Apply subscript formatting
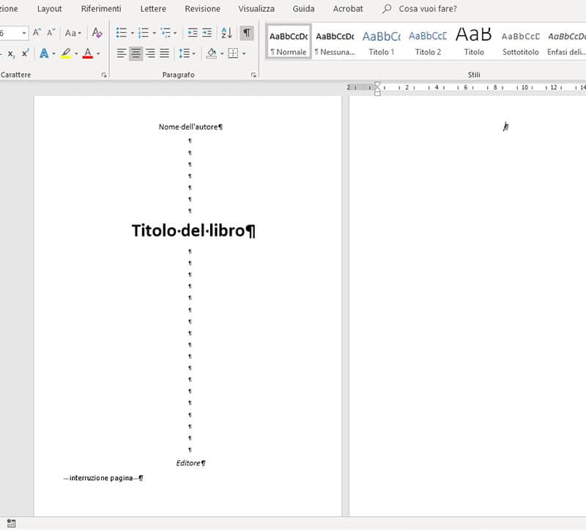 click(12, 53)
